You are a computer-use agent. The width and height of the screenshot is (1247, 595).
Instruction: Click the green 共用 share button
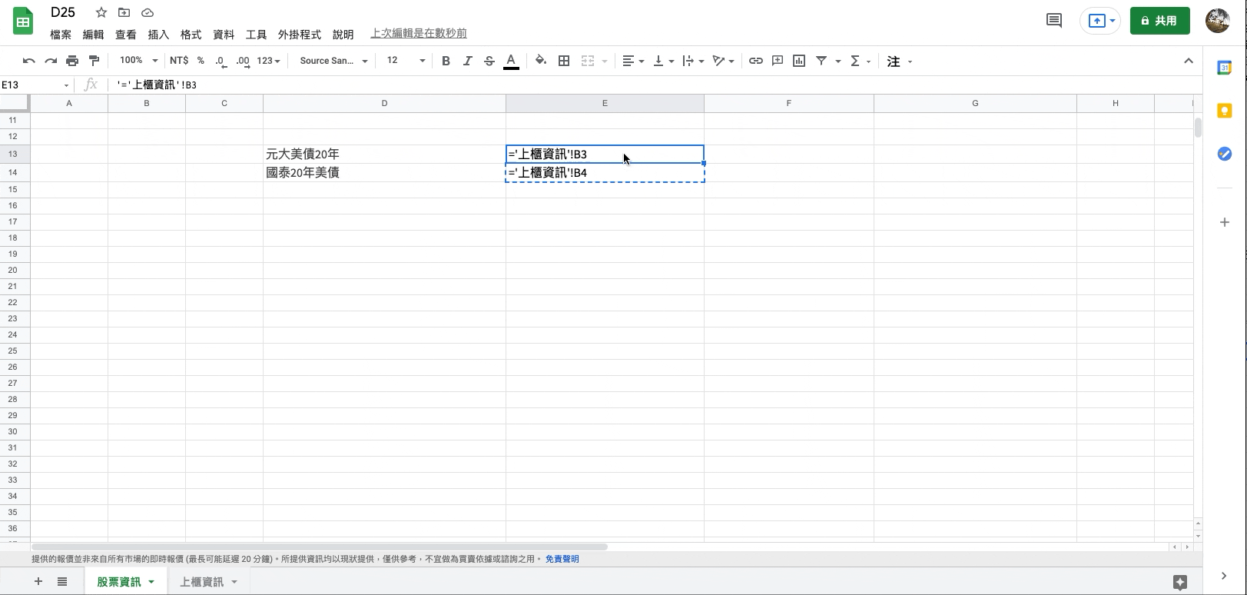click(1159, 21)
